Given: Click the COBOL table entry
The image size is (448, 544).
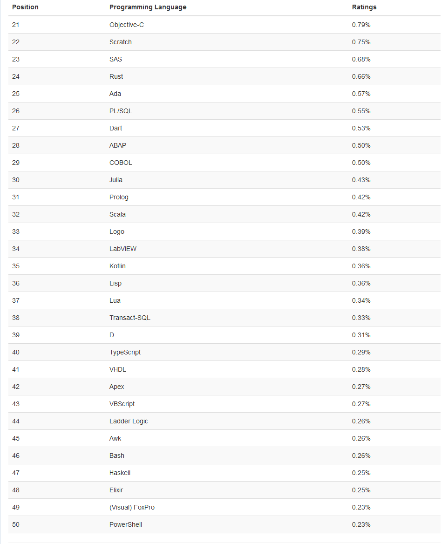Looking at the screenshot, I should (x=121, y=163).
